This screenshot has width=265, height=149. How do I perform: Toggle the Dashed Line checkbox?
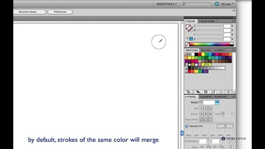(x=187, y=126)
